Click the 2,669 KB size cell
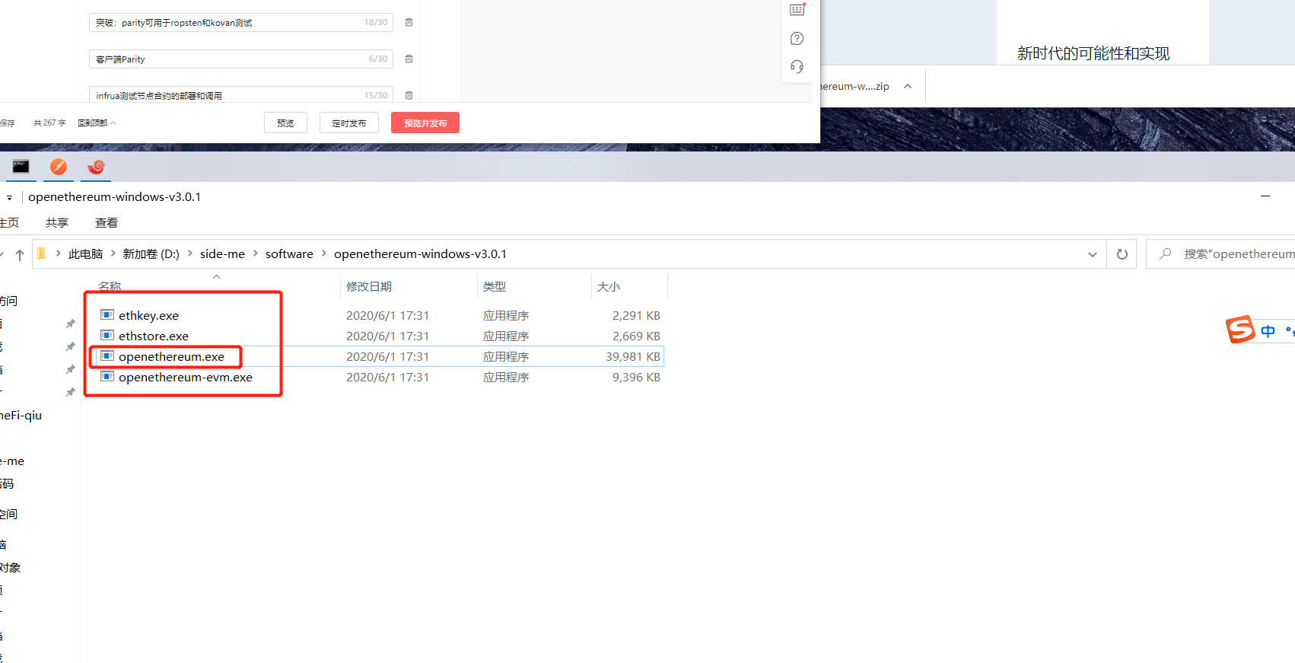This screenshot has height=663, width=1295. (x=636, y=336)
